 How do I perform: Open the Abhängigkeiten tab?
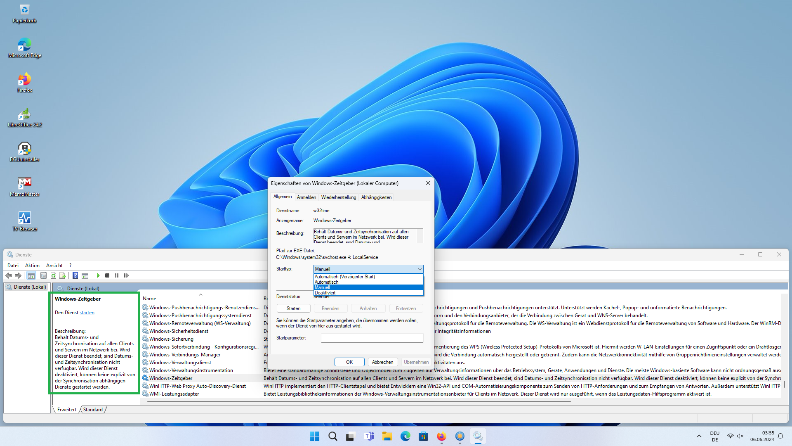[x=376, y=197]
